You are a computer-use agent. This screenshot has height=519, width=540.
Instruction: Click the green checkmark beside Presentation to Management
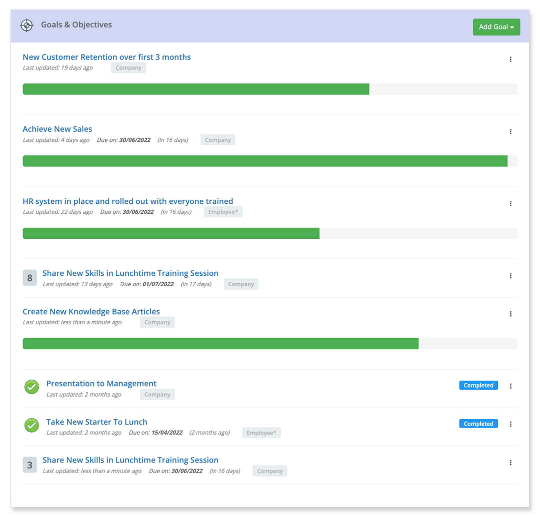(x=31, y=387)
